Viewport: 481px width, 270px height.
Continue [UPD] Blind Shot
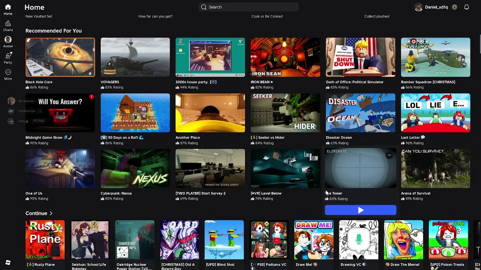coord(224,240)
